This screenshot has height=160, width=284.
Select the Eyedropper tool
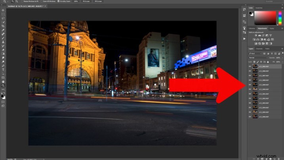coord(3,30)
